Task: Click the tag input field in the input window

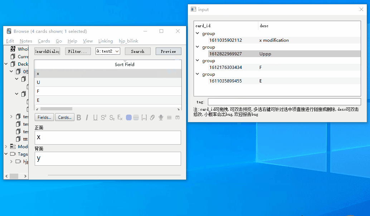Action: [284, 102]
